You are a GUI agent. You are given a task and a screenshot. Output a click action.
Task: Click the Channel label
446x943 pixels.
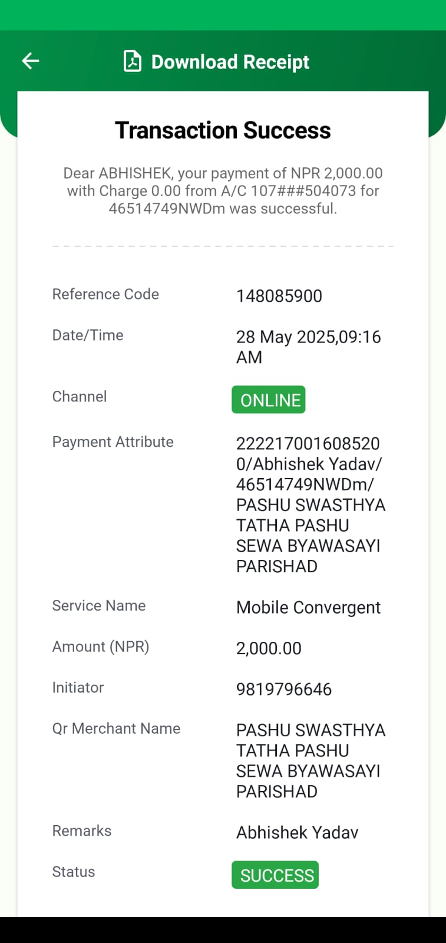[x=80, y=397]
